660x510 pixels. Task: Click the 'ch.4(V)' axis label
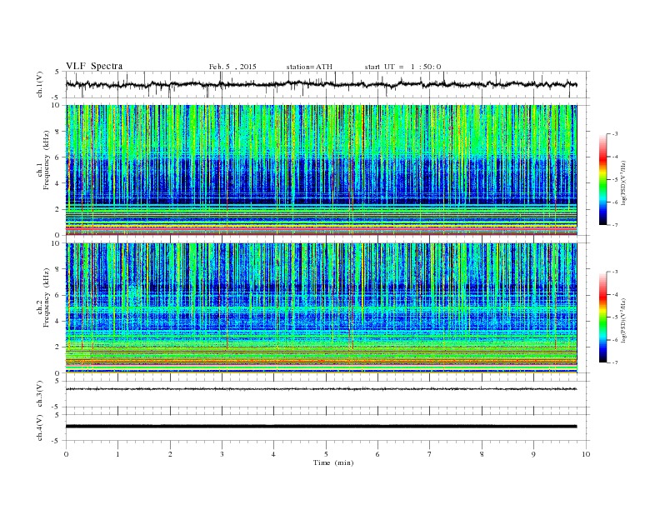(x=40, y=427)
